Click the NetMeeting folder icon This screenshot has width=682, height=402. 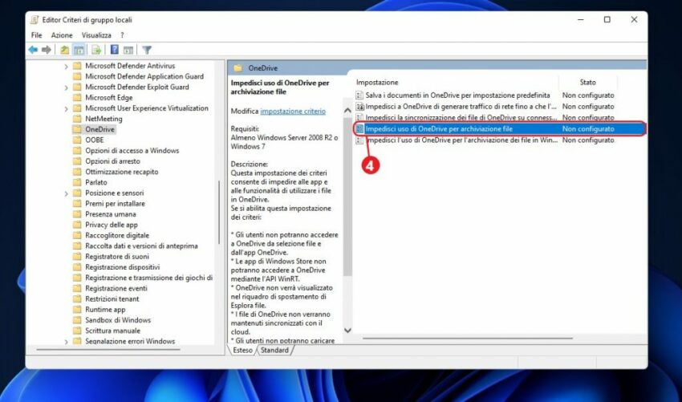tap(77, 119)
